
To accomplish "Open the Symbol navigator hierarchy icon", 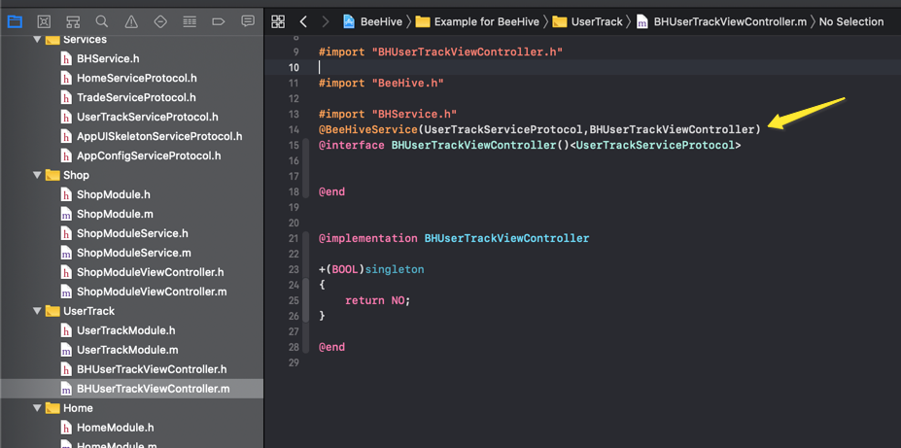I will tap(73, 21).
